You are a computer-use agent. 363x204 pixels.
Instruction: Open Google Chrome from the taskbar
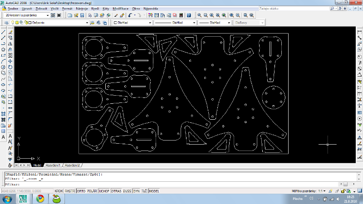[40, 199]
